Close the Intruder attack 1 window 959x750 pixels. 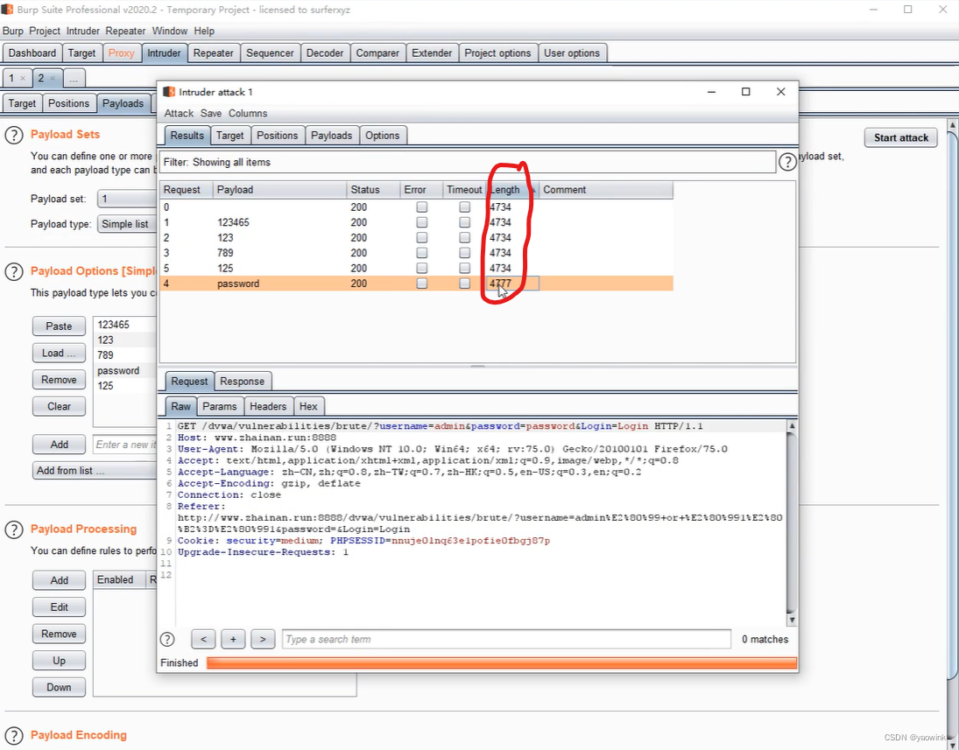click(x=780, y=92)
